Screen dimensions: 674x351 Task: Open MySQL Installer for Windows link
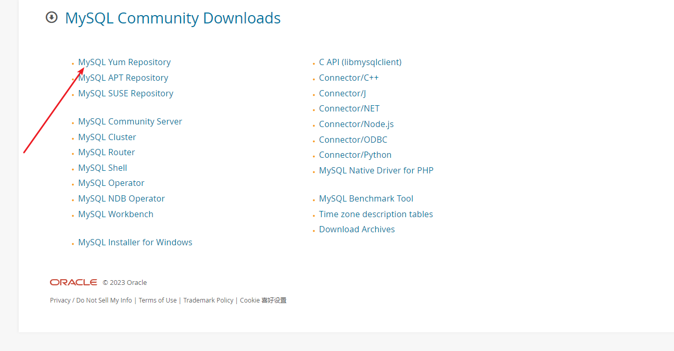(x=135, y=242)
